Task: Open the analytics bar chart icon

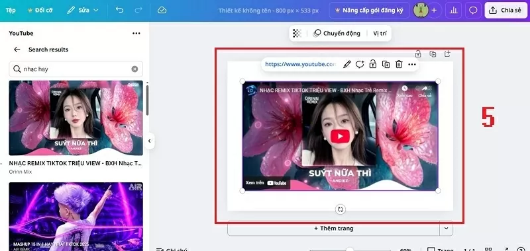Action: 453,10
